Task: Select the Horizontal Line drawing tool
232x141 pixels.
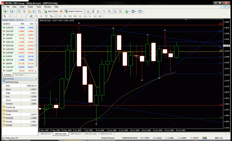Action: coord(21,16)
